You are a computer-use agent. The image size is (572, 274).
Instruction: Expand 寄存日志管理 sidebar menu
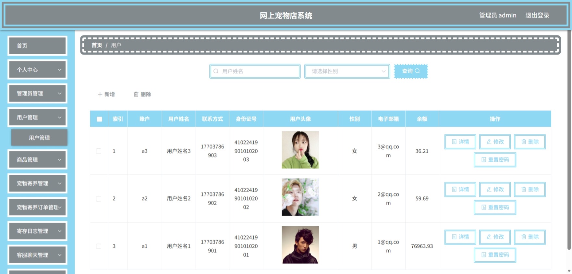(37, 231)
